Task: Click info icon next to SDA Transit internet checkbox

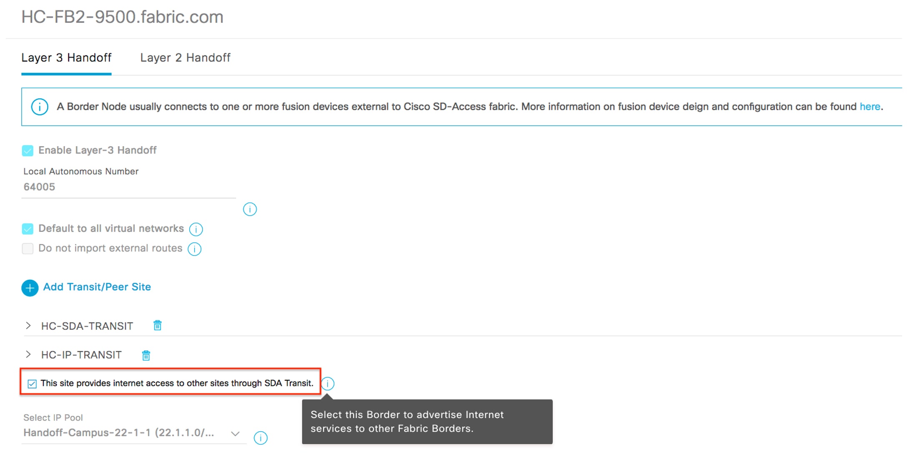Action: [328, 383]
